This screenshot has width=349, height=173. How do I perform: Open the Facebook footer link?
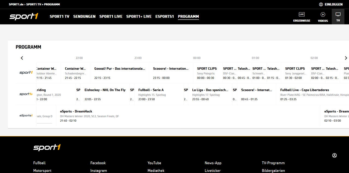pyautogui.click(x=98, y=163)
